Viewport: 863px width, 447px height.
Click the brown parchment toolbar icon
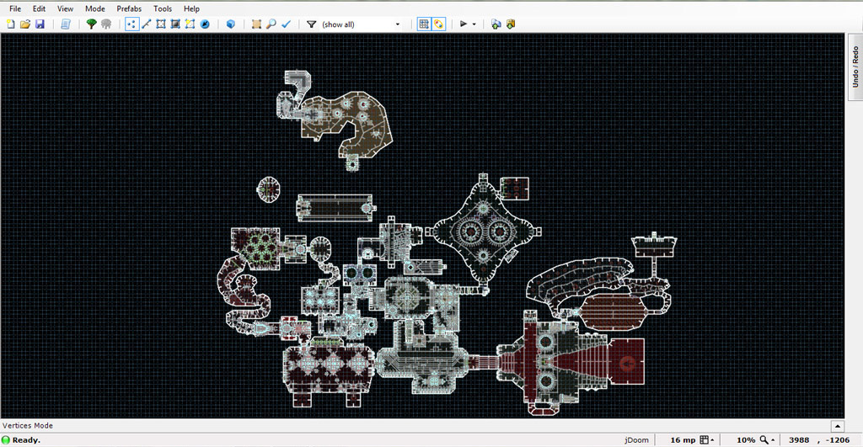(256, 24)
